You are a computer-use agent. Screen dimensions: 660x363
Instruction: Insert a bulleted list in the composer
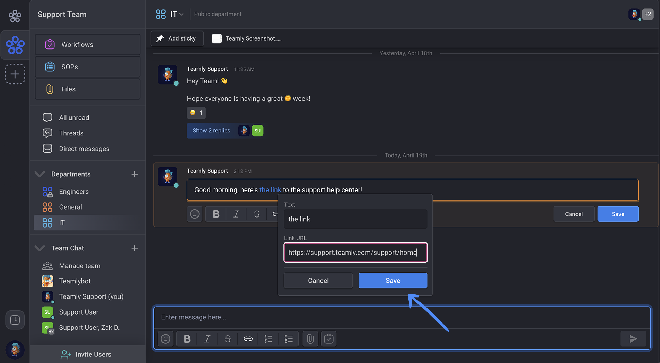pos(289,339)
